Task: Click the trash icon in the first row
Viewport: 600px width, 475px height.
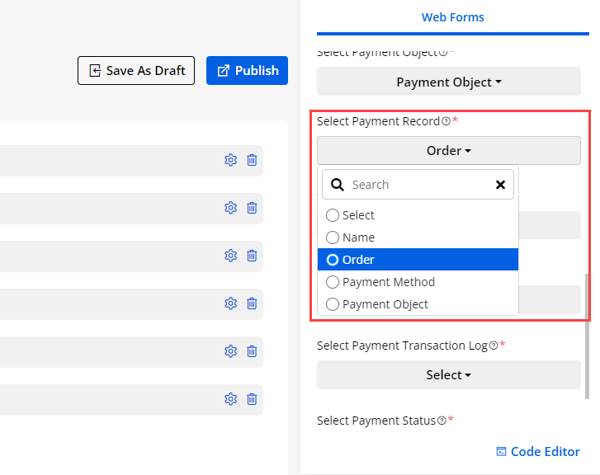Action: pos(252,160)
